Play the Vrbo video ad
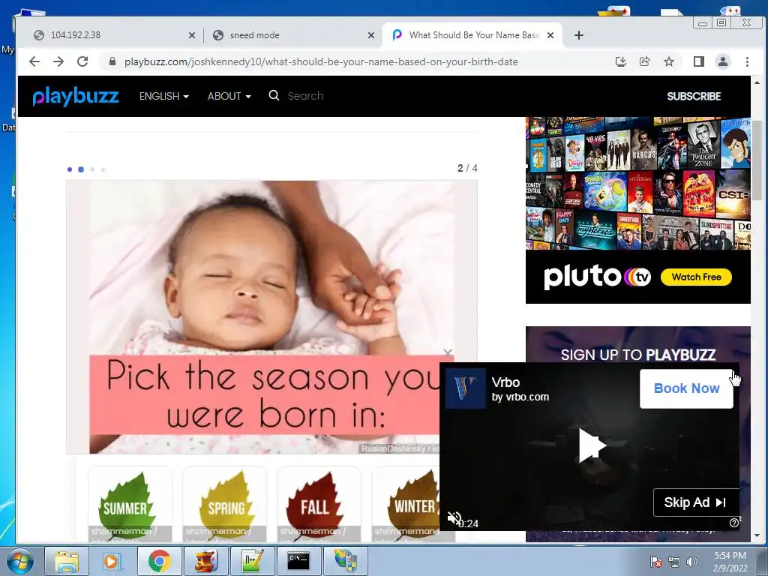This screenshot has height=576, width=768. coord(592,445)
